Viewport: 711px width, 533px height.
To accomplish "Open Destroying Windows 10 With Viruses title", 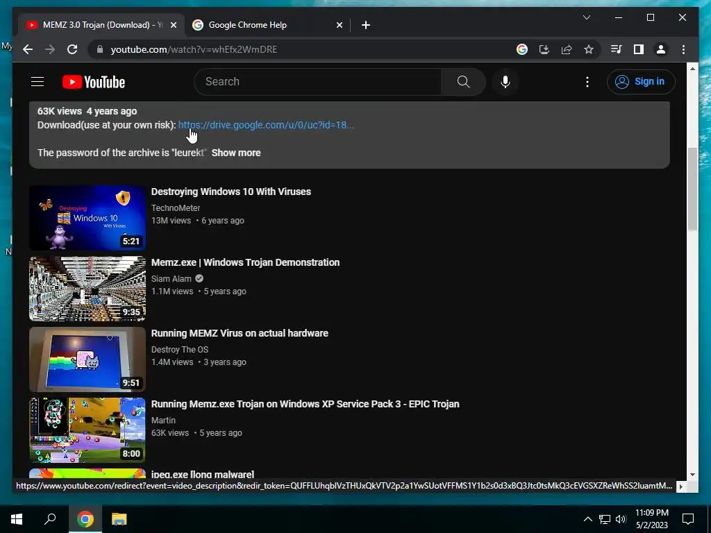I will coord(231,192).
